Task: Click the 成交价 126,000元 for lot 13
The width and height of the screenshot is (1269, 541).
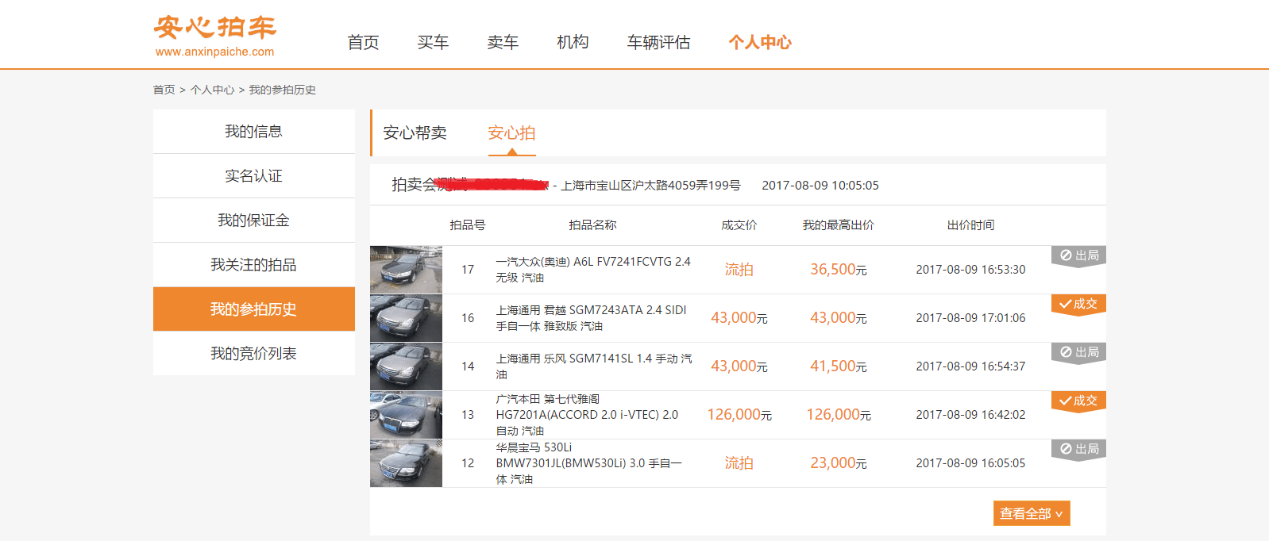Action: point(739,415)
